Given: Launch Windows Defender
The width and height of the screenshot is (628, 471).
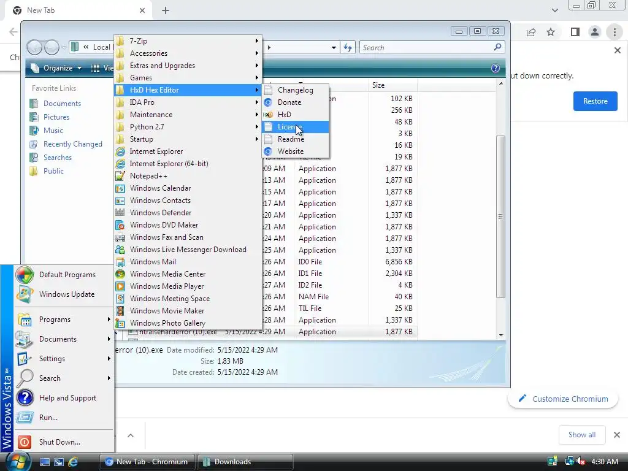Looking at the screenshot, I should click(188, 213).
